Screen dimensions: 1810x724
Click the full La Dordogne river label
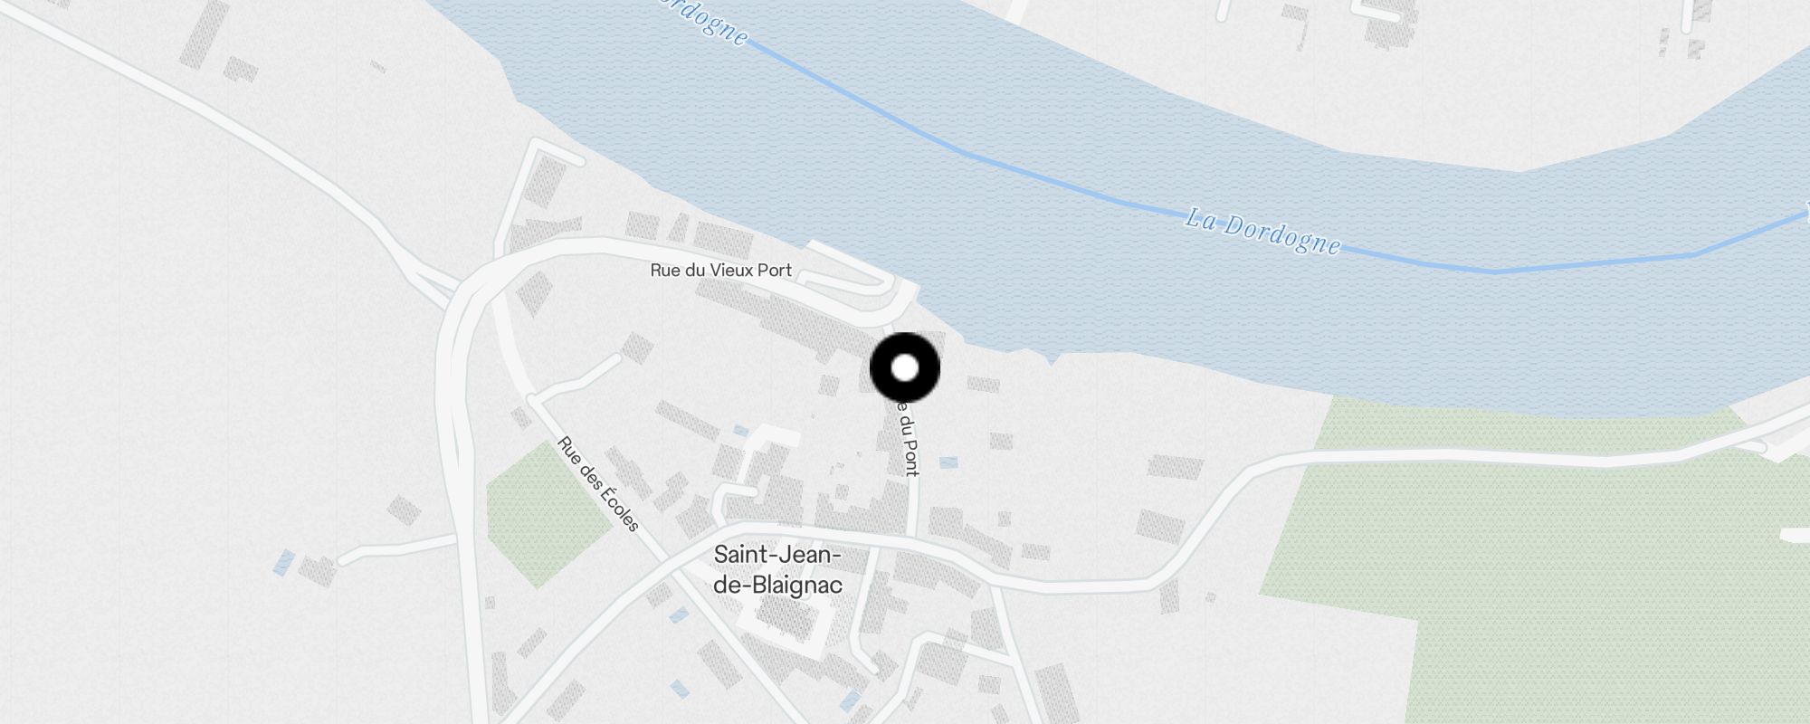[1263, 232]
